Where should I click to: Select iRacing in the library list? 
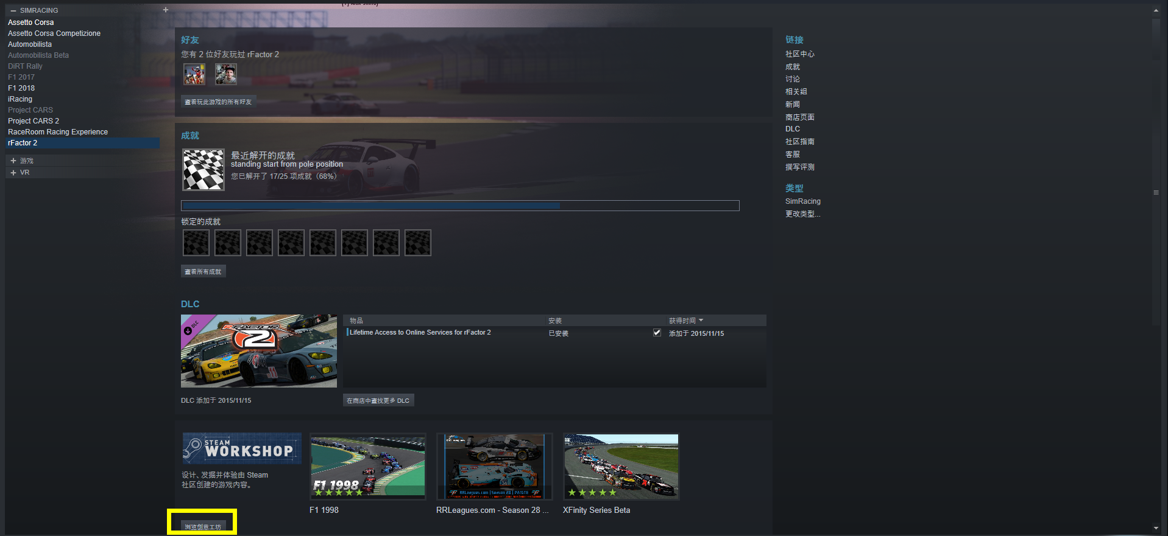point(20,99)
